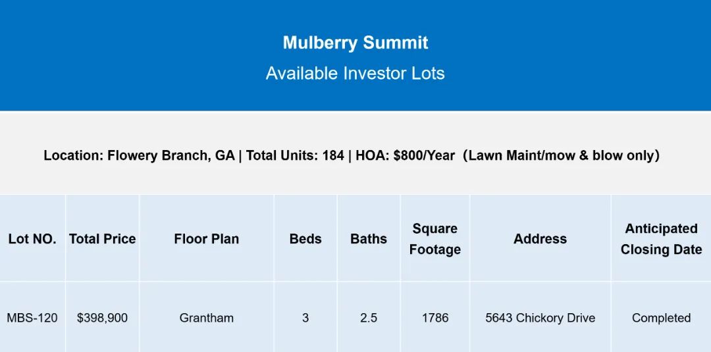Click the Lot NO. column header
This screenshot has width=711, height=352.
point(32,239)
